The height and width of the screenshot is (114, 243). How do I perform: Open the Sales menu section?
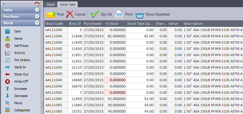point(21,10)
